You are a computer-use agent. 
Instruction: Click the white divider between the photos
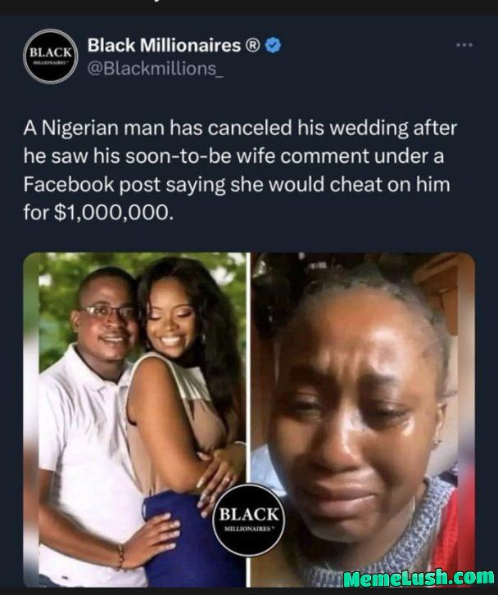tap(248, 368)
